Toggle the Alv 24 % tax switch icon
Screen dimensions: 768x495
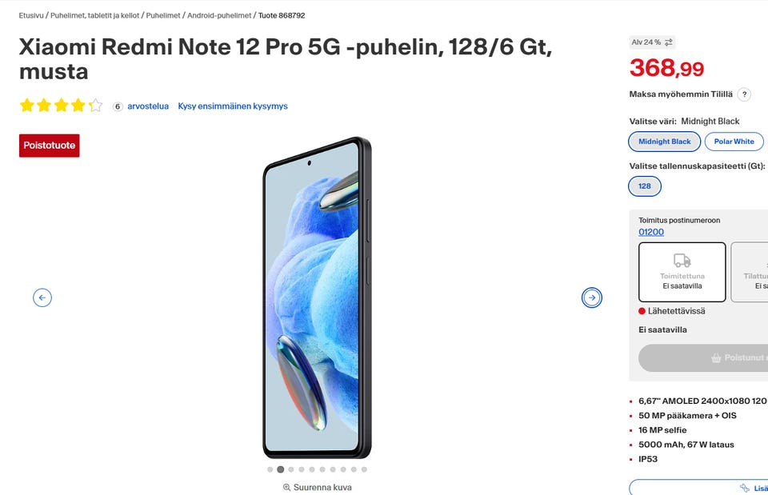669,42
